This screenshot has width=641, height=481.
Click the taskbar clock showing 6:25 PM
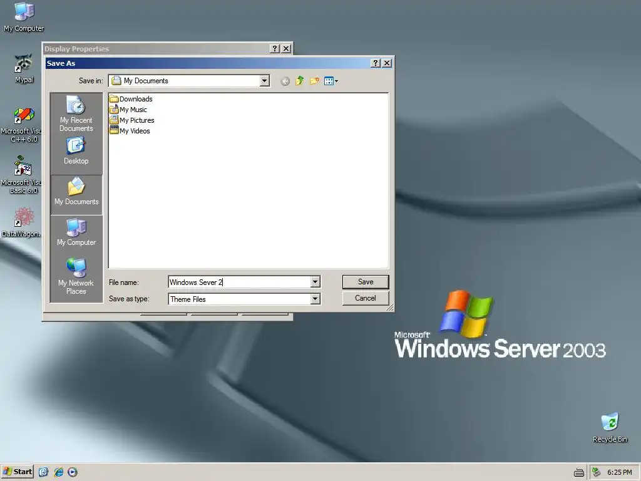pyautogui.click(x=619, y=472)
